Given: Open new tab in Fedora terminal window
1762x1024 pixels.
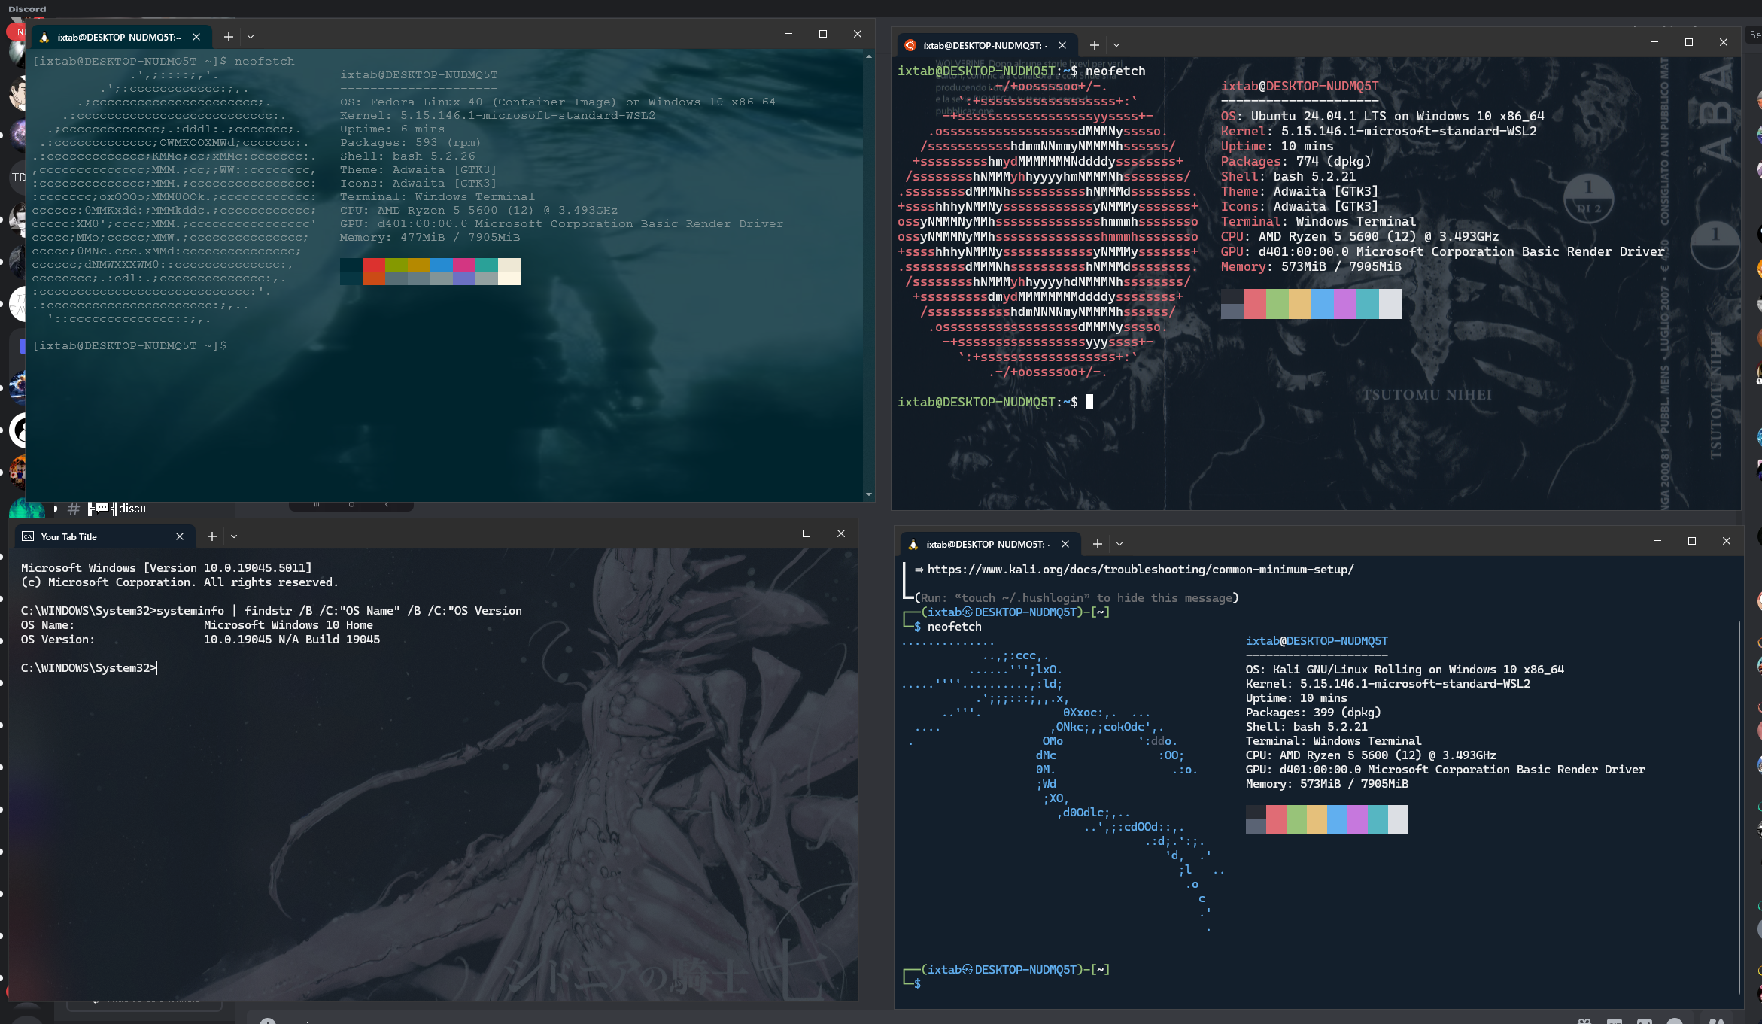Looking at the screenshot, I should click(x=229, y=37).
